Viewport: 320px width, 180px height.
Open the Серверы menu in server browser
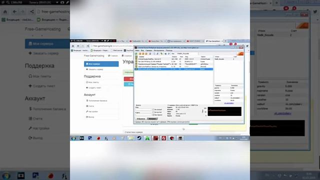(x=149, y=50)
